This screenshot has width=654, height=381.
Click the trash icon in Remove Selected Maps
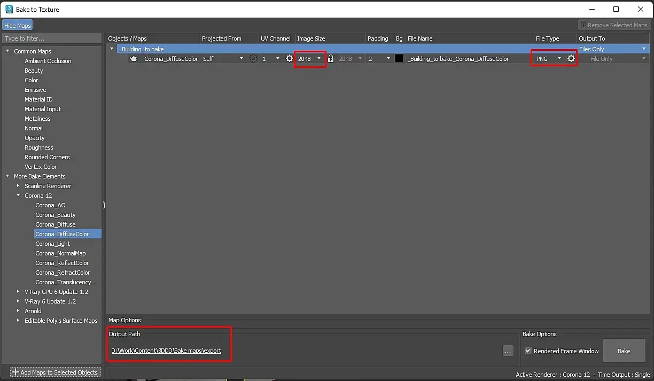pyautogui.click(x=583, y=25)
